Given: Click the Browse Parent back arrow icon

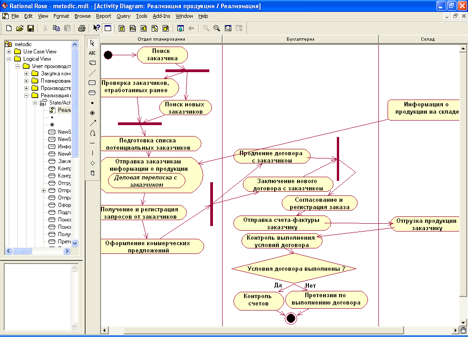Looking at the screenshot, I should (191, 28).
